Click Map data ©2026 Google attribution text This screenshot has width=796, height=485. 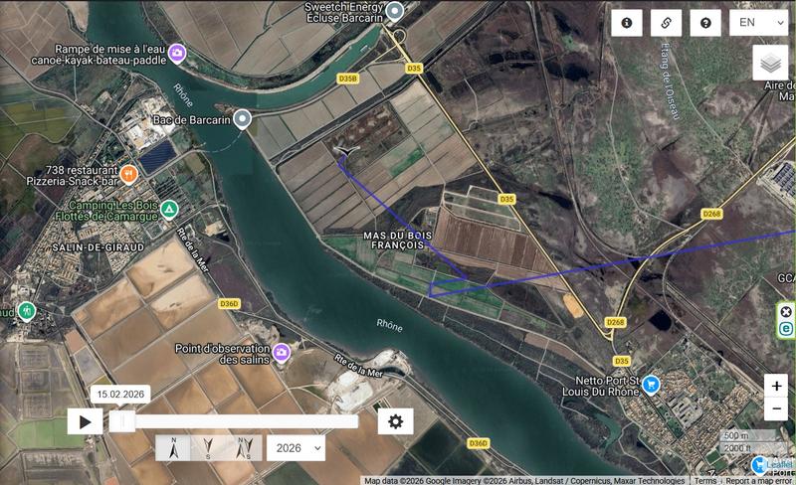pos(524,480)
